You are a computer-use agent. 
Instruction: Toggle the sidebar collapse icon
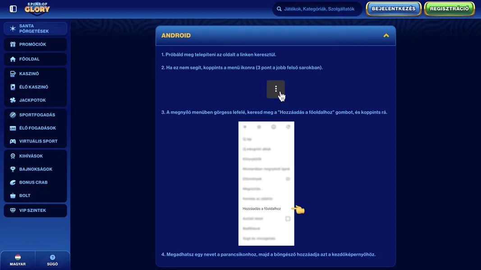[13, 9]
